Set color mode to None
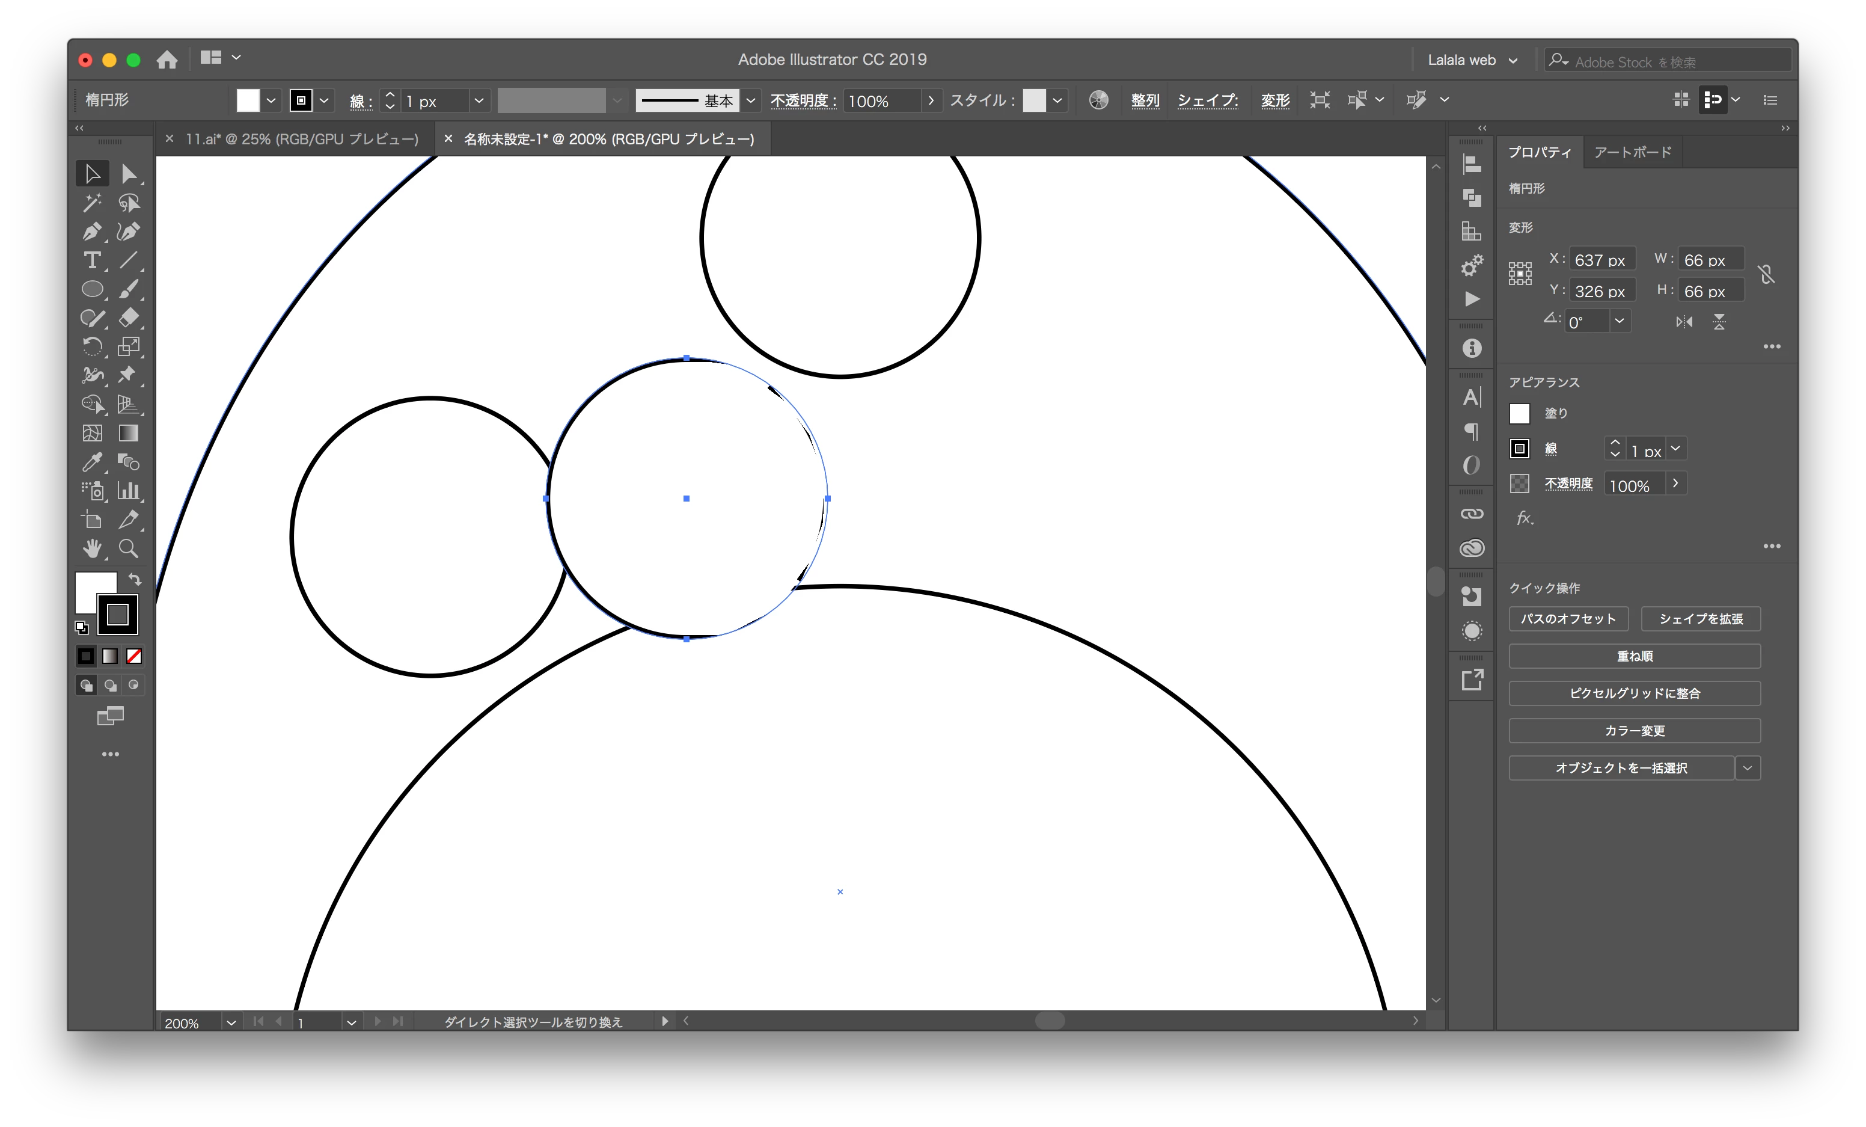This screenshot has width=1866, height=1127. coord(134,656)
